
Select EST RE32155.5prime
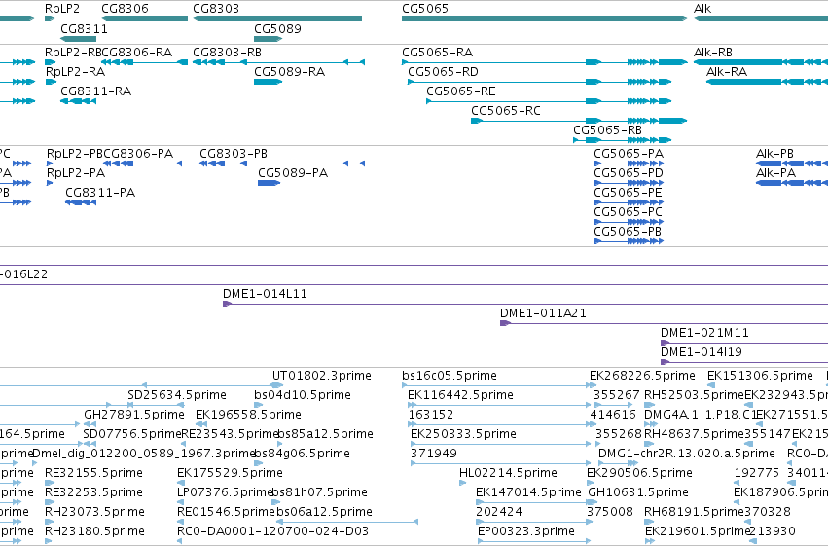[93, 473]
